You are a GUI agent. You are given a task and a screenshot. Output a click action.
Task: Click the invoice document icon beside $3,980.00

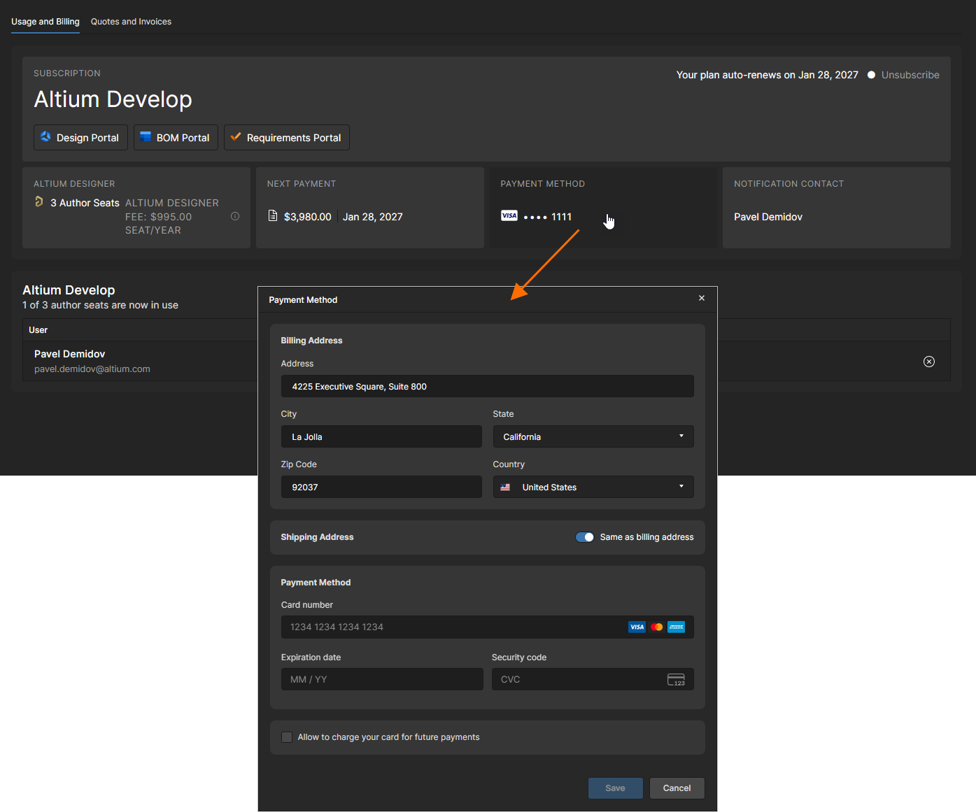pyautogui.click(x=273, y=216)
